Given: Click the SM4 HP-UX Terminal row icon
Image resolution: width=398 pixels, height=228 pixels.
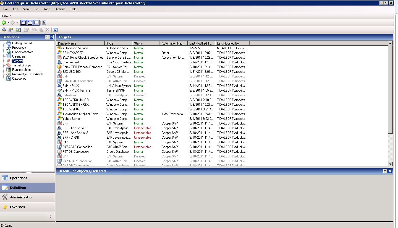Looking at the screenshot, I should coord(59,90).
